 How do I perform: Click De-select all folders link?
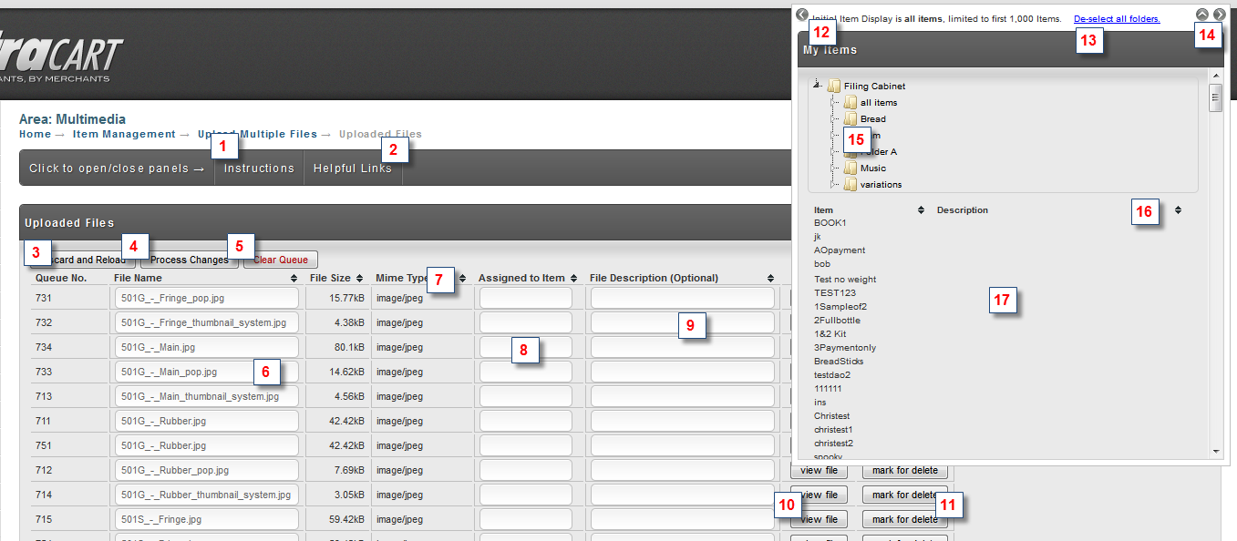(1117, 18)
